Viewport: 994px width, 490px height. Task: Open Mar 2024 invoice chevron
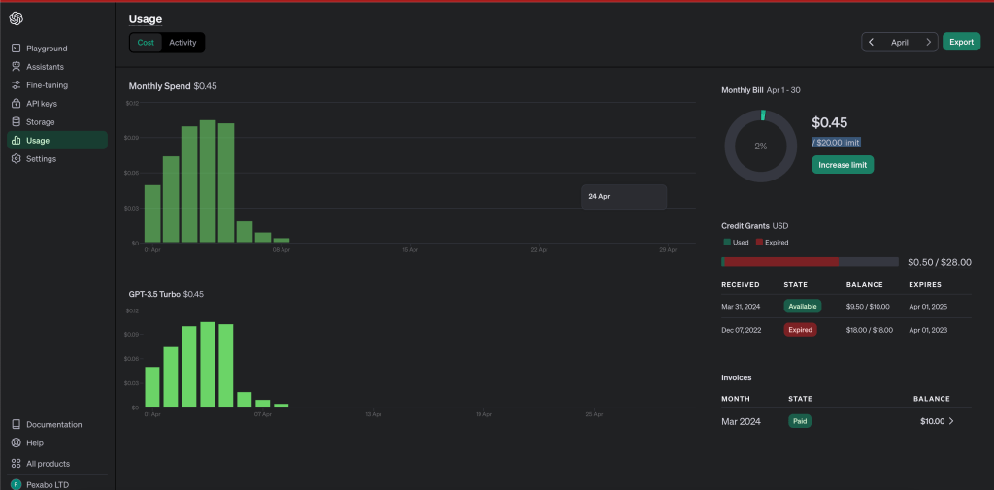tap(951, 421)
